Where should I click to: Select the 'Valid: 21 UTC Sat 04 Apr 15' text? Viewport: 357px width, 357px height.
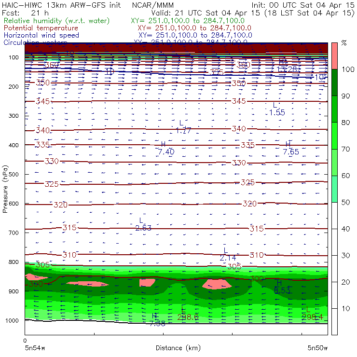(206, 13)
